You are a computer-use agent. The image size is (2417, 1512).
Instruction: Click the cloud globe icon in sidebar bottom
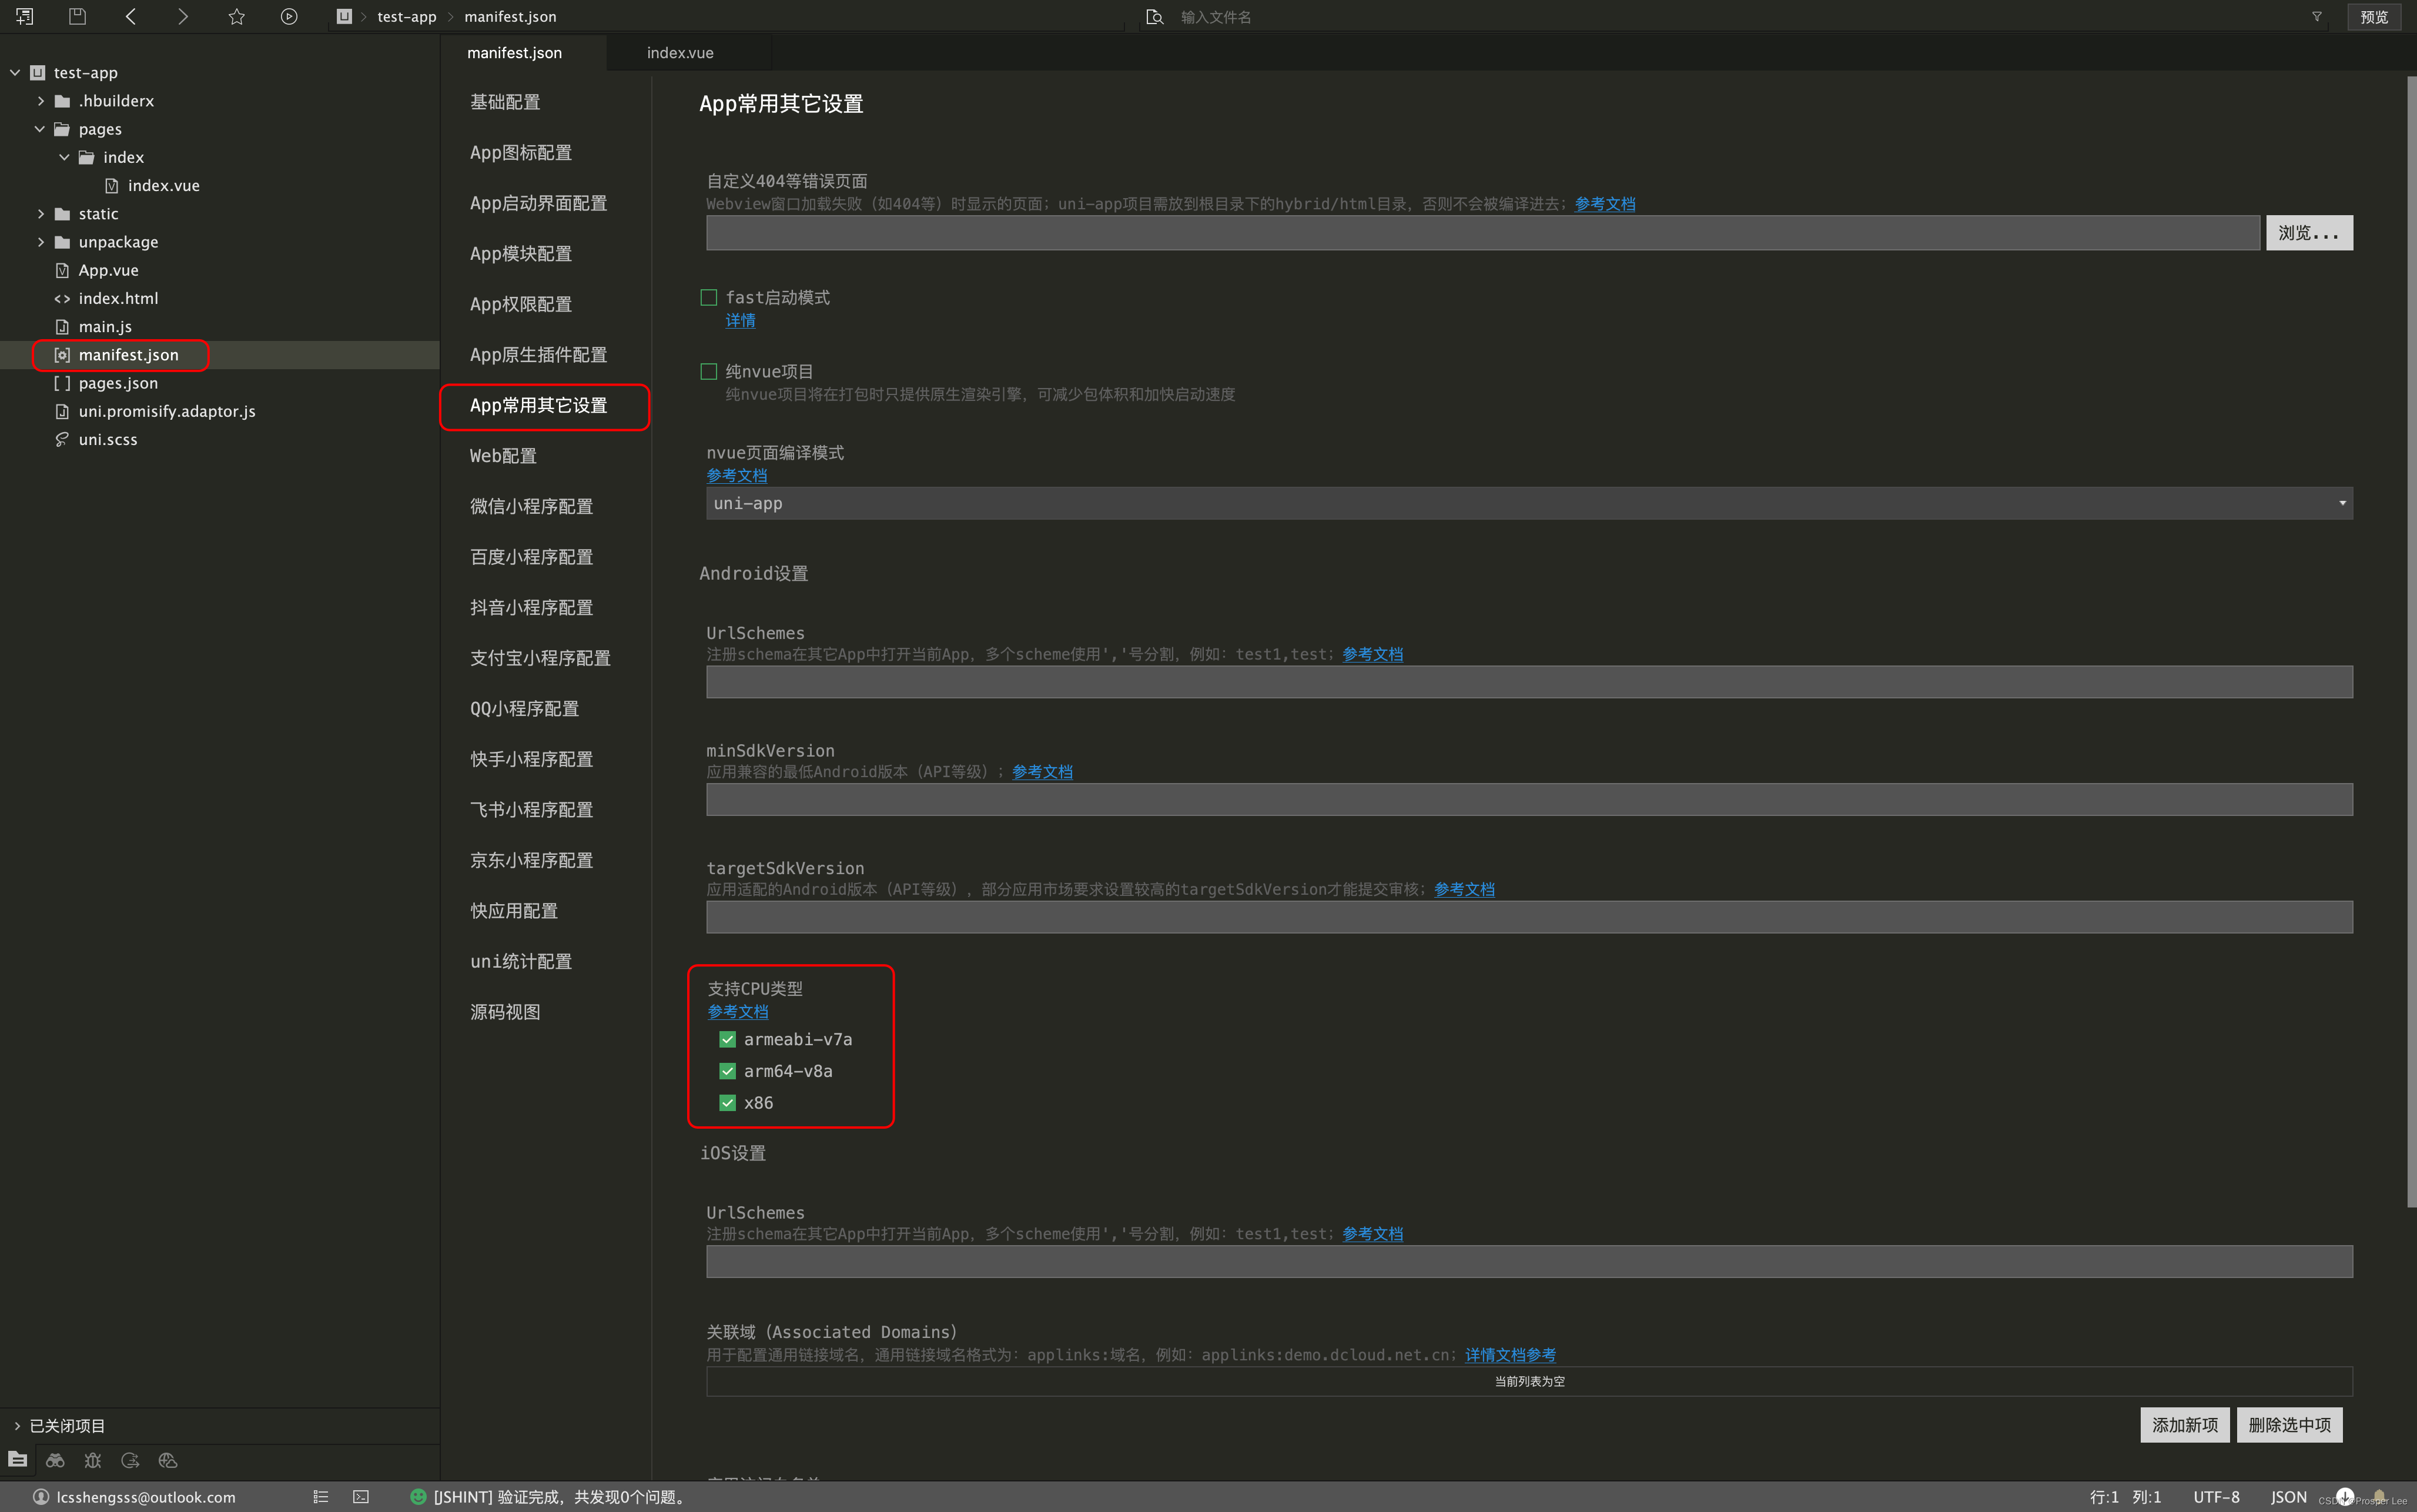168,1460
